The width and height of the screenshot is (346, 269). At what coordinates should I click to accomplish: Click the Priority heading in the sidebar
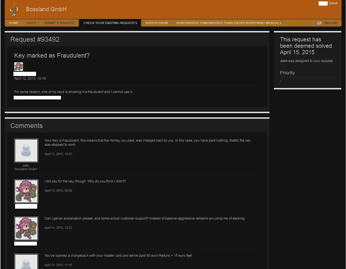[x=287, y=73]
